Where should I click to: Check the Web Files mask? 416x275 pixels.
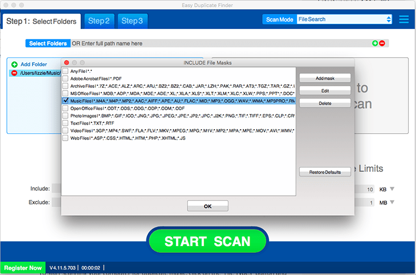[66, 138]
